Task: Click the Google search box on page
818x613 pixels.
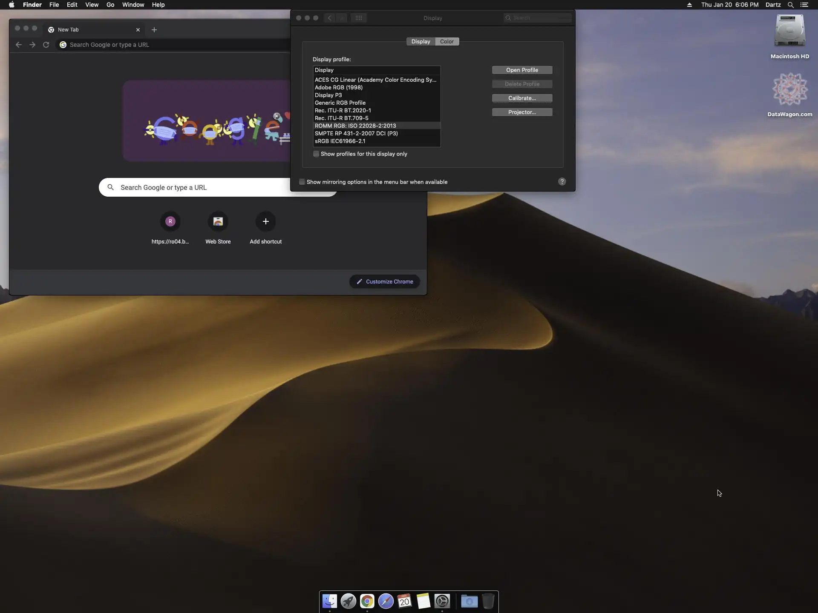Action: coord(204,187)
